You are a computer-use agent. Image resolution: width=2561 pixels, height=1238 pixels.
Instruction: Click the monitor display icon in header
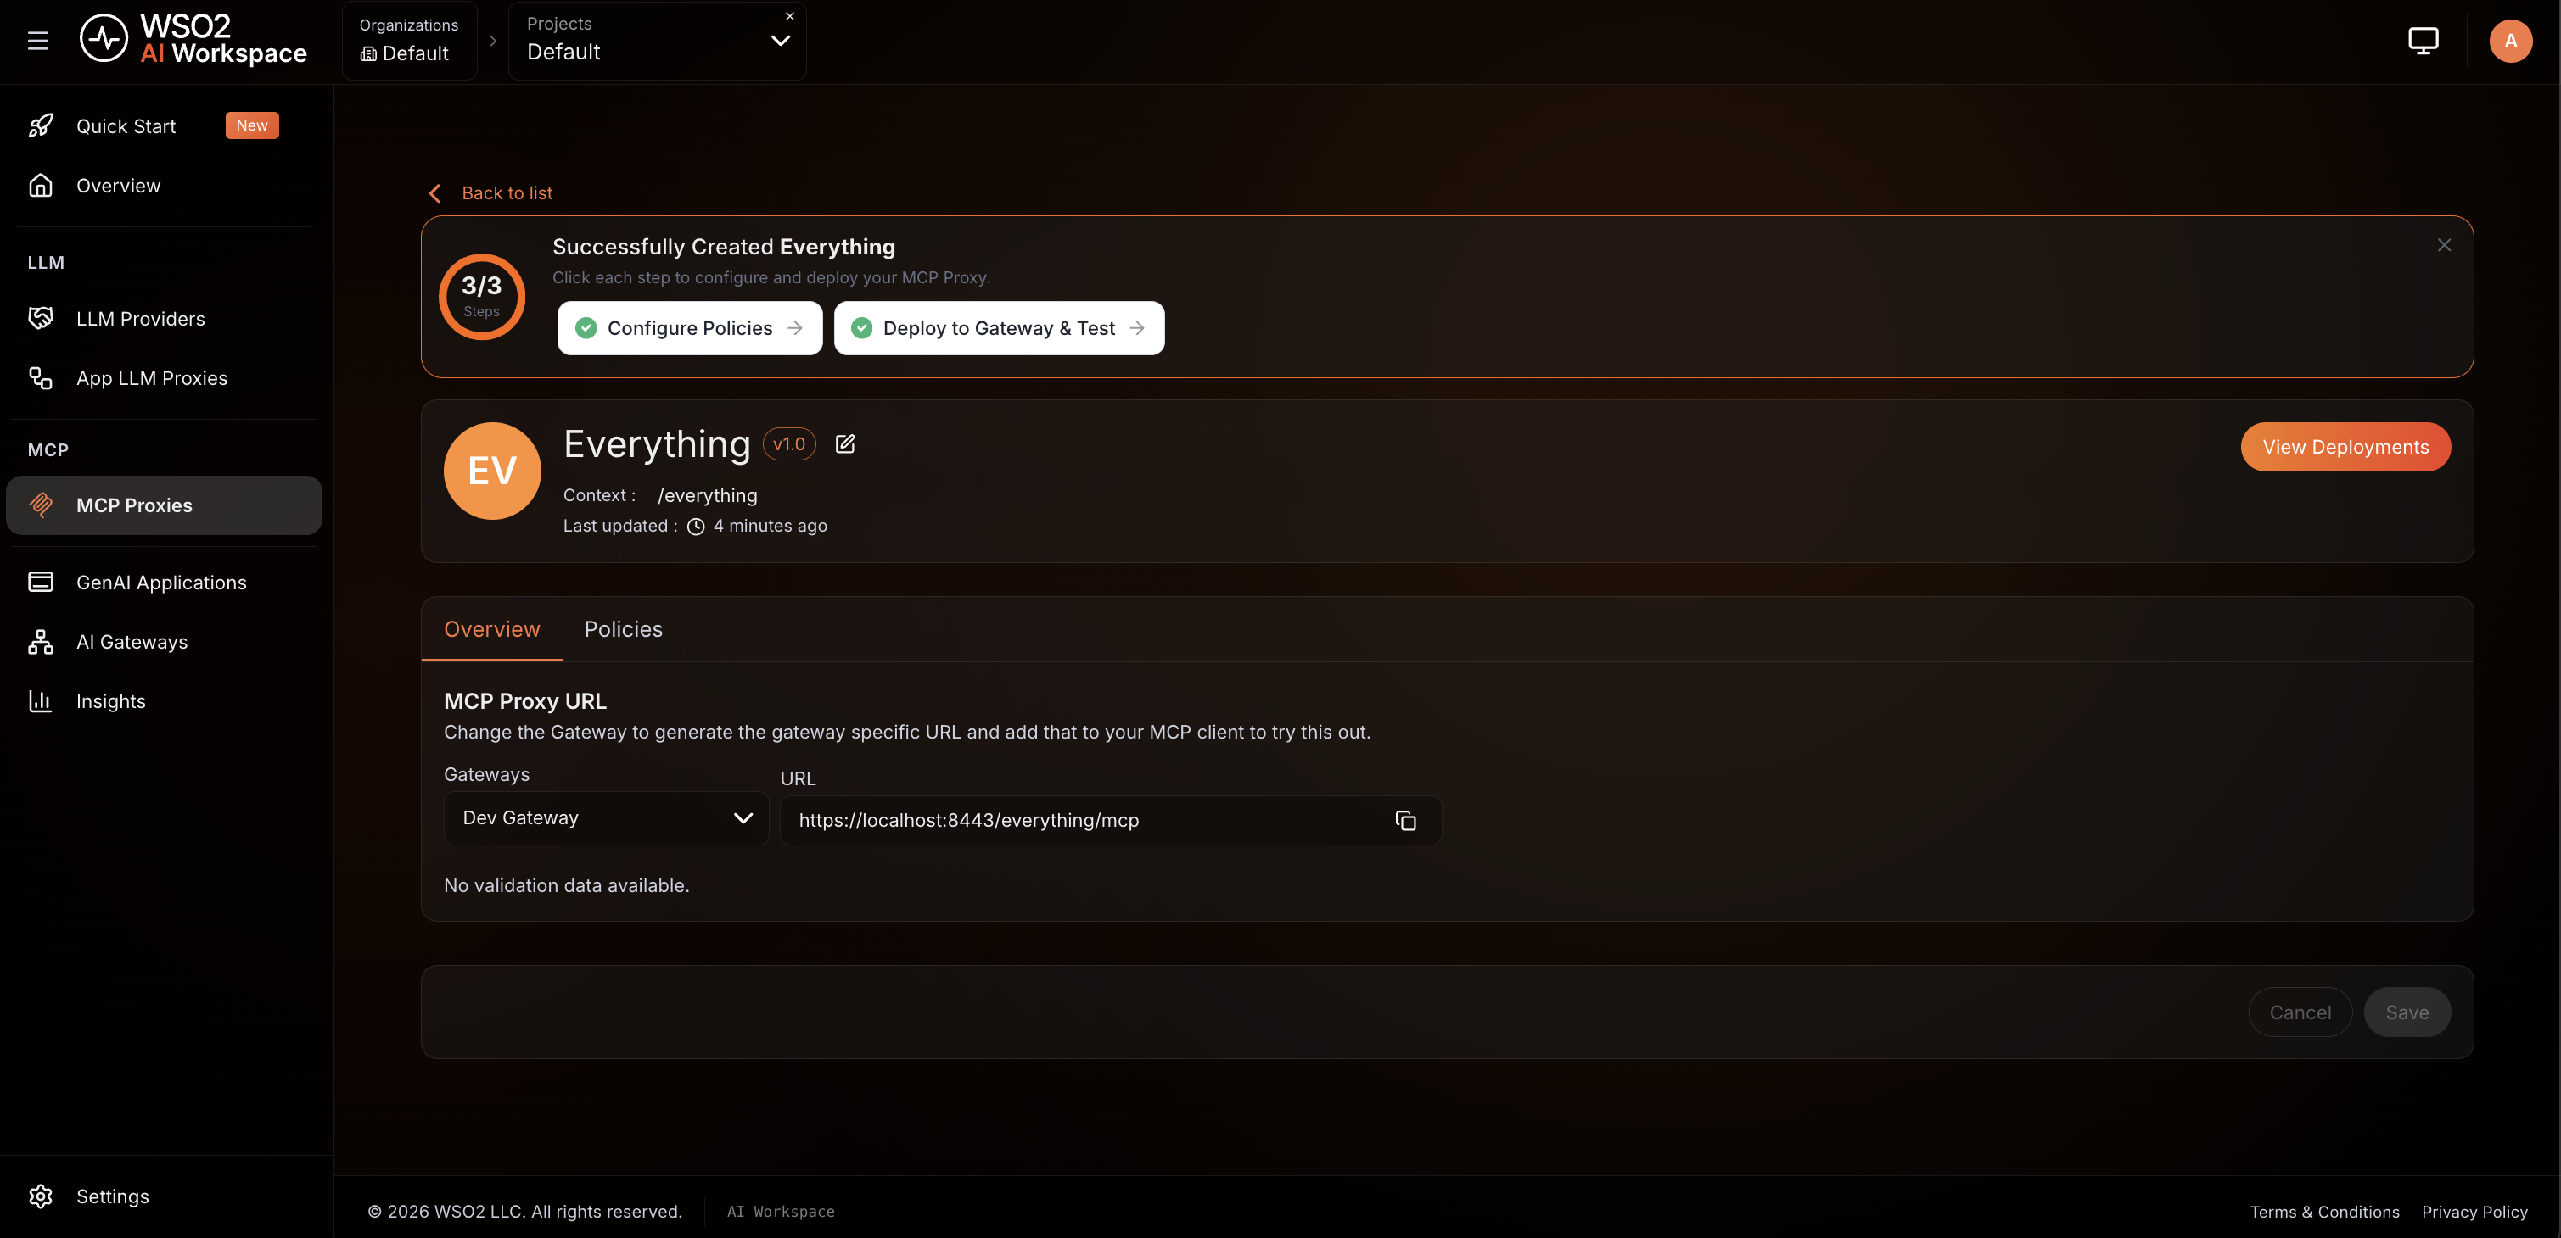tap(2423, 41)
